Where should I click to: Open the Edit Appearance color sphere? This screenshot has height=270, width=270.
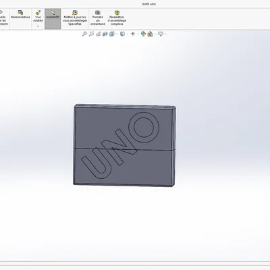tap(143, 34)
